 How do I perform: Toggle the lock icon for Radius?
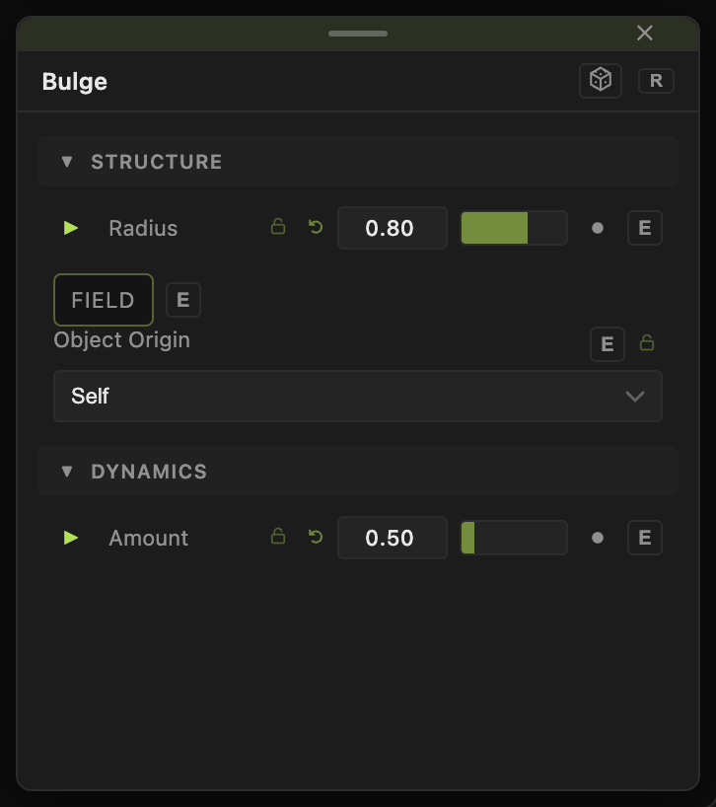(278, 227)
